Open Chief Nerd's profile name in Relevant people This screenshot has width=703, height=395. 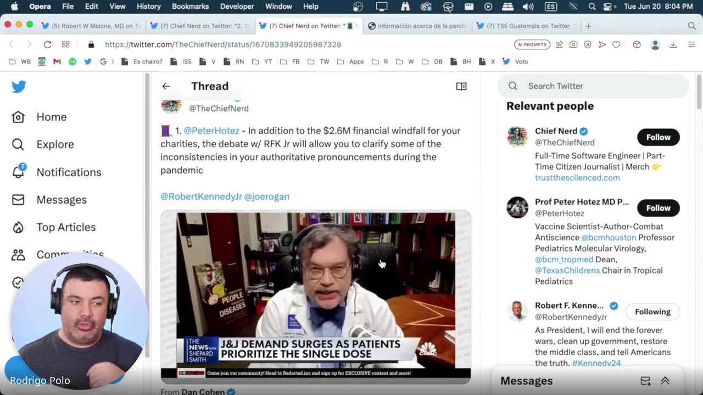coord(556,131)
